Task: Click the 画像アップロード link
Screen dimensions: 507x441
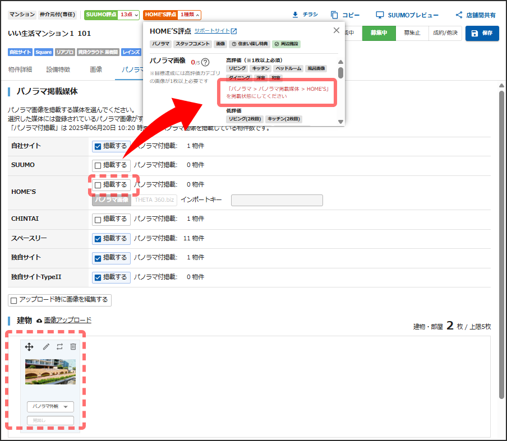Action: (x=67, y=320)
